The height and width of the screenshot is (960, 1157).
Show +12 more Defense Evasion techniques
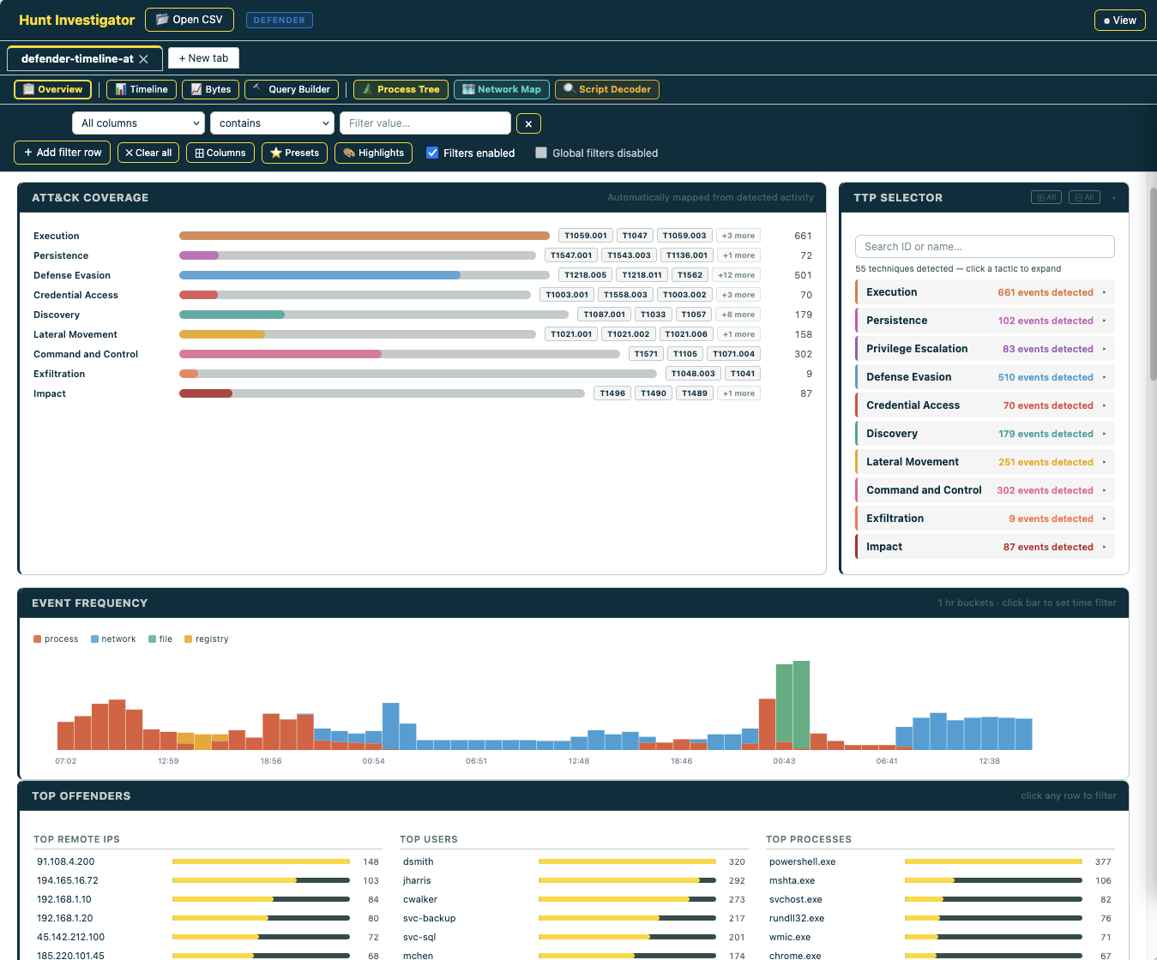pyautogui.click(x=737, y=275)
